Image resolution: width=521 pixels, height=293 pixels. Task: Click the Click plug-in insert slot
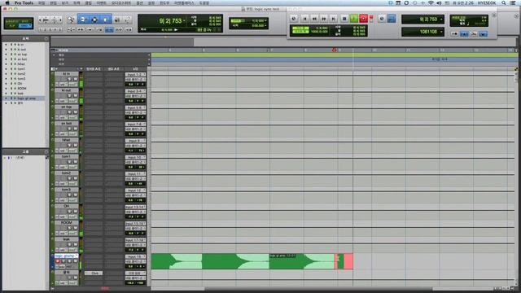click(94, 273)
